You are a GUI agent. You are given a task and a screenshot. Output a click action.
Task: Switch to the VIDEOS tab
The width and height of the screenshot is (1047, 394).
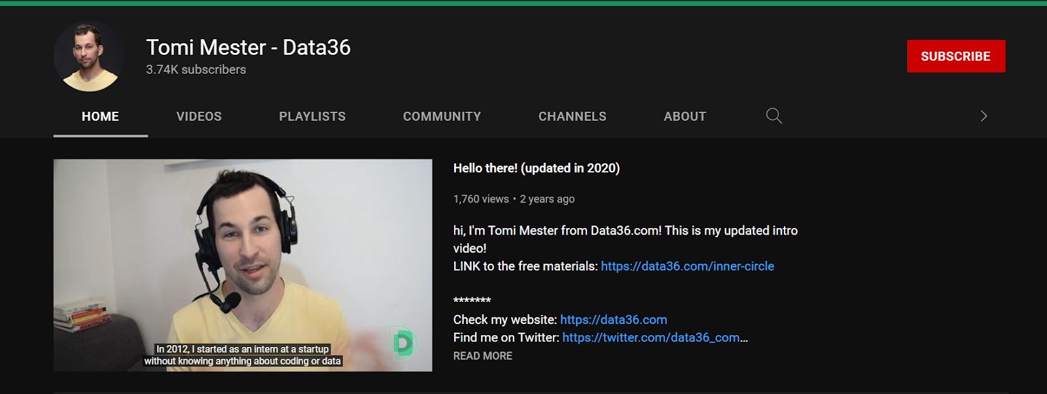(x=199, y=116)
